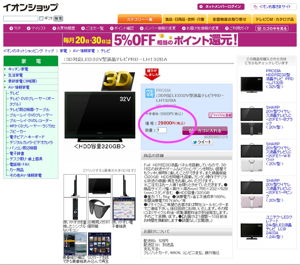This screenshot has height=265, width=300.
Task: Select カー用品 in sidebar
Action: 17,170
